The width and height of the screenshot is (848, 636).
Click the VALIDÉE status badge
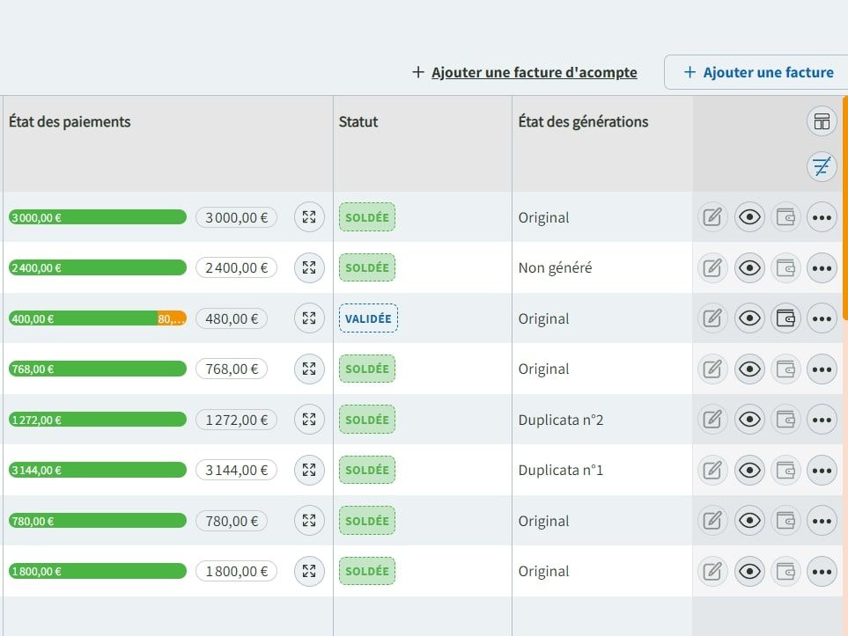368,318
